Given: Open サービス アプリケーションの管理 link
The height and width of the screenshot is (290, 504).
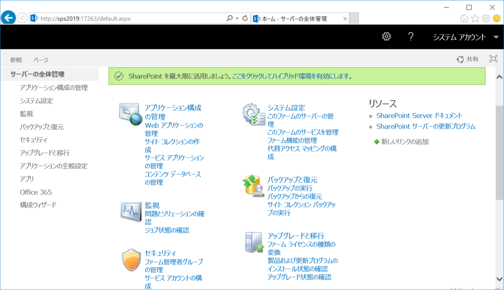Looking at the screenshot, I should click(x=174, y=161).
